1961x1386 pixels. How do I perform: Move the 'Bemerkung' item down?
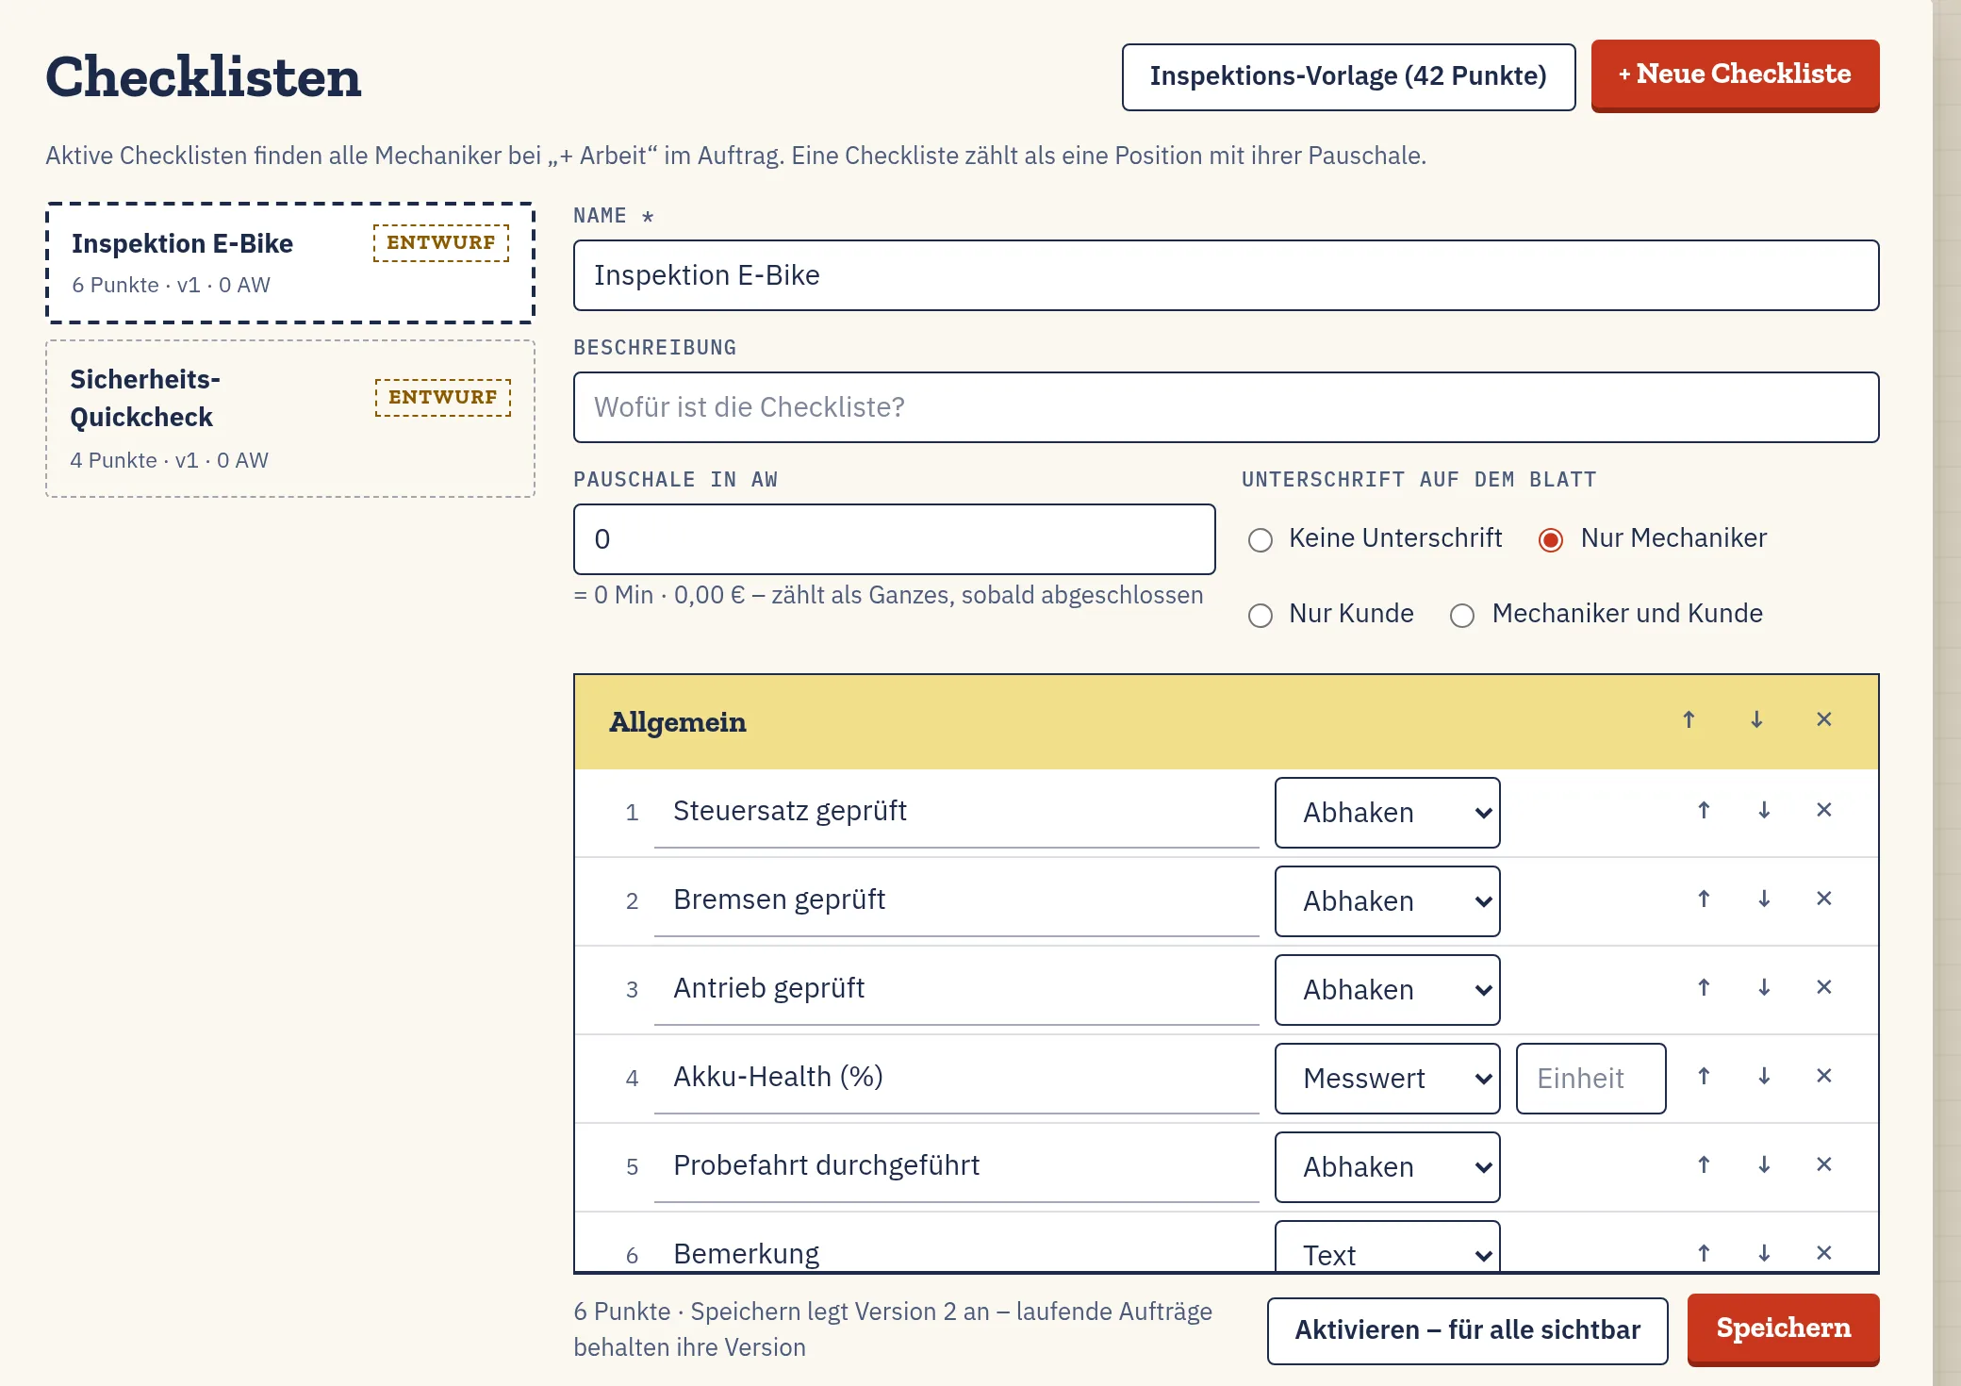coord(1764,1254)
